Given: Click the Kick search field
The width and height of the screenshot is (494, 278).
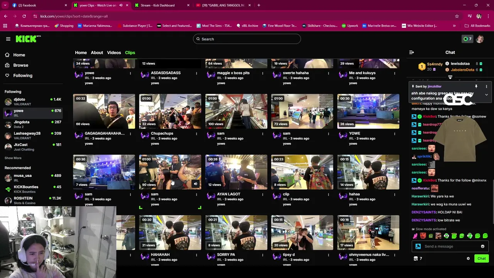Looking at the screenshot, I should pyautogui.click(x=247, y=39).
